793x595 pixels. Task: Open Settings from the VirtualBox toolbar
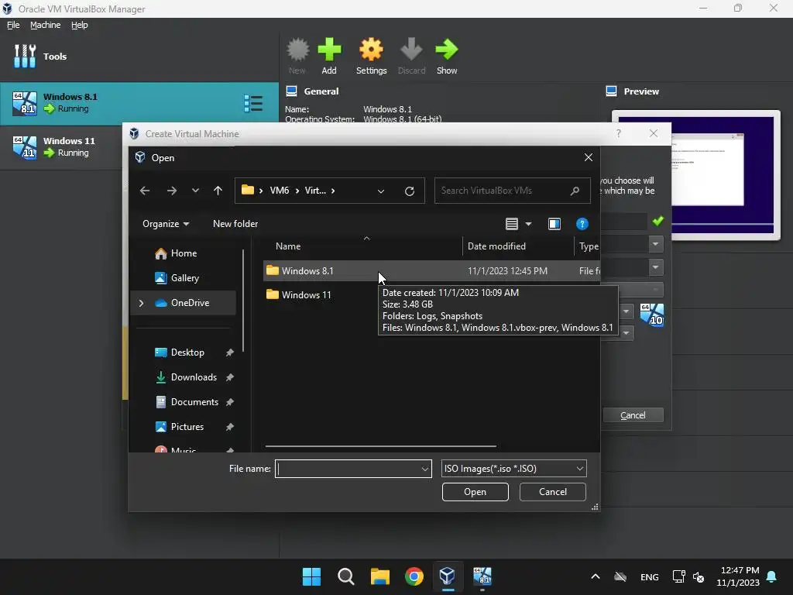pos(371,56)
